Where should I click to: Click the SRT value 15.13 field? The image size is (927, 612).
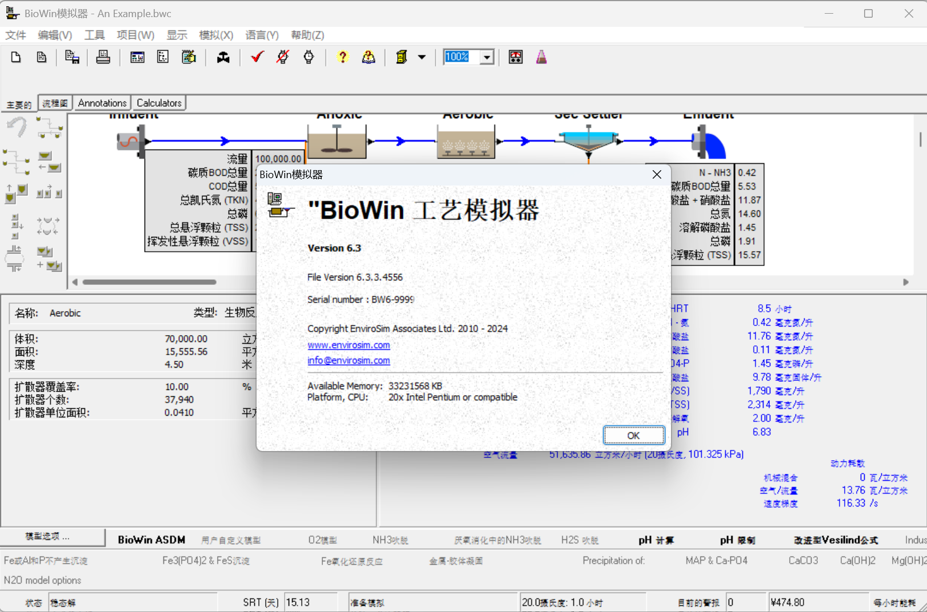coord(311,603)
